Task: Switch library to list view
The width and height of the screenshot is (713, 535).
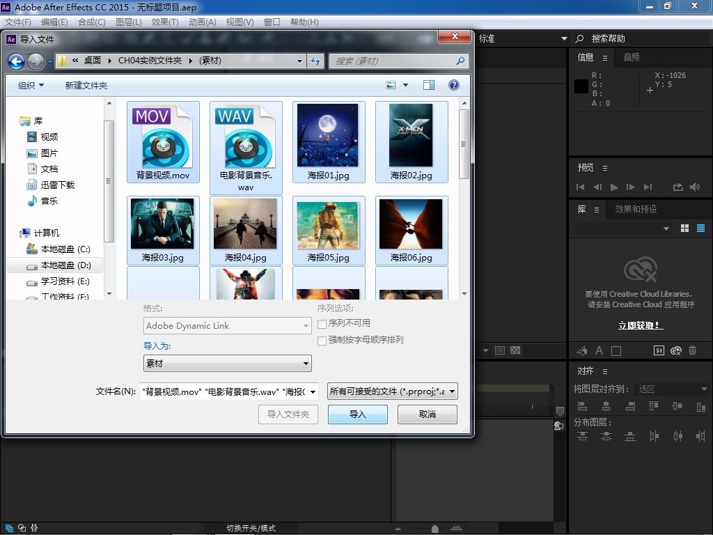Action: click(x=700, y=228)
